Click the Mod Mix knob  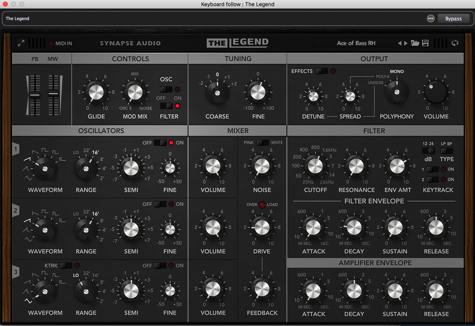coord(135,92)
